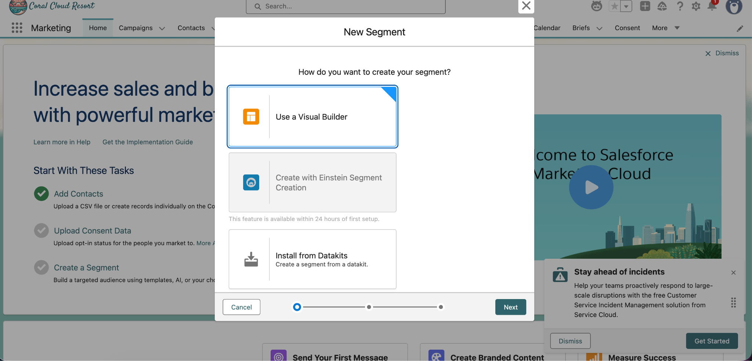This screenshot has height=361, width=752.
Task: Open the Calendar tab
Action: (547, 28)
